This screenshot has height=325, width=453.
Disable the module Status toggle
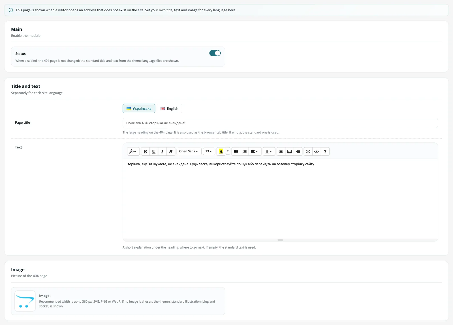[215, 53]
